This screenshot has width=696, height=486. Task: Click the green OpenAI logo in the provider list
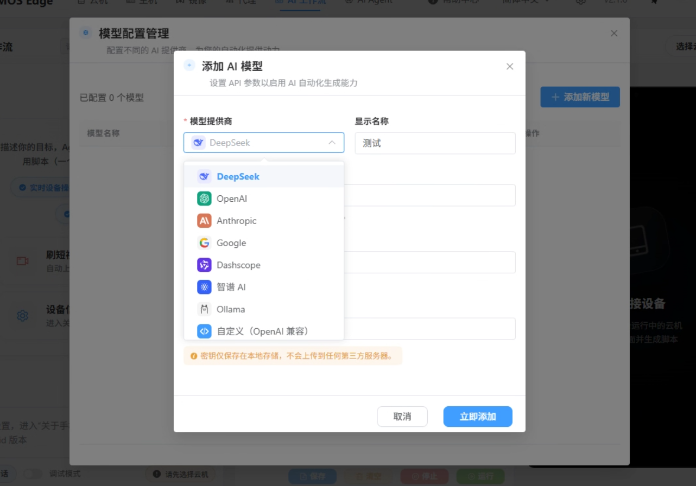coord(204,199)
